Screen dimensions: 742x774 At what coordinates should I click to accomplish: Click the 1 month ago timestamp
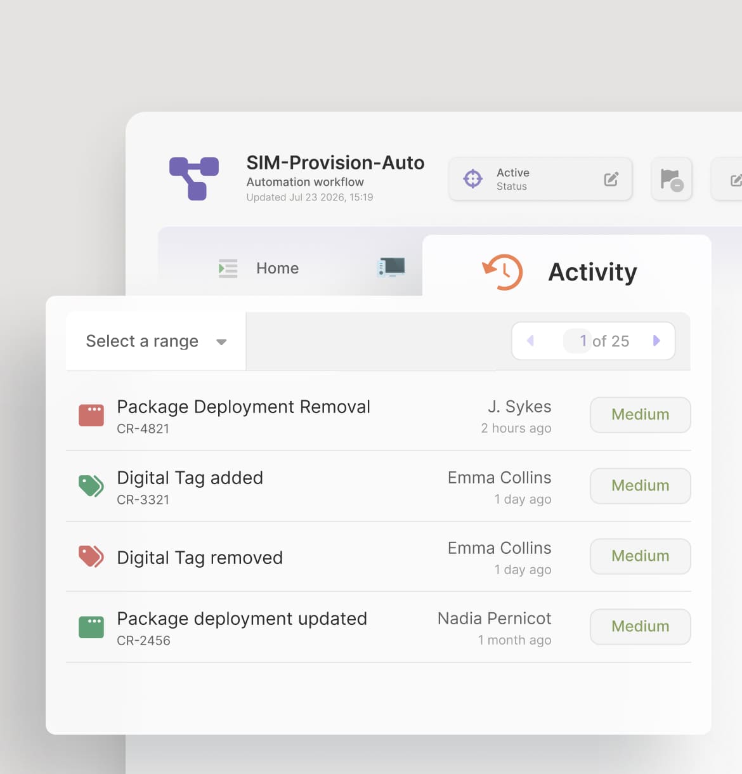[514, 640]
